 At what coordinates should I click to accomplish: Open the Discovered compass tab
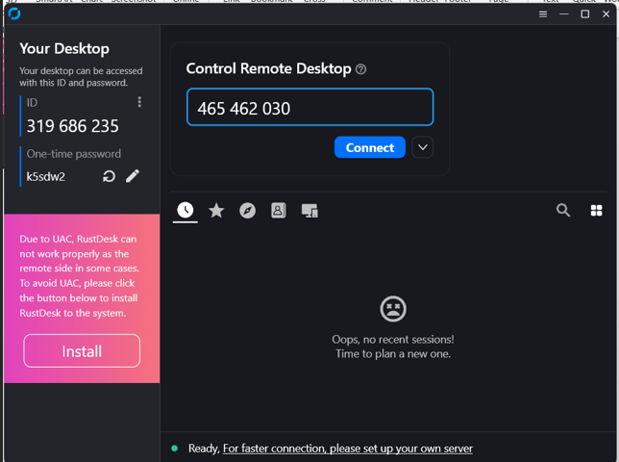pos(247,210)
